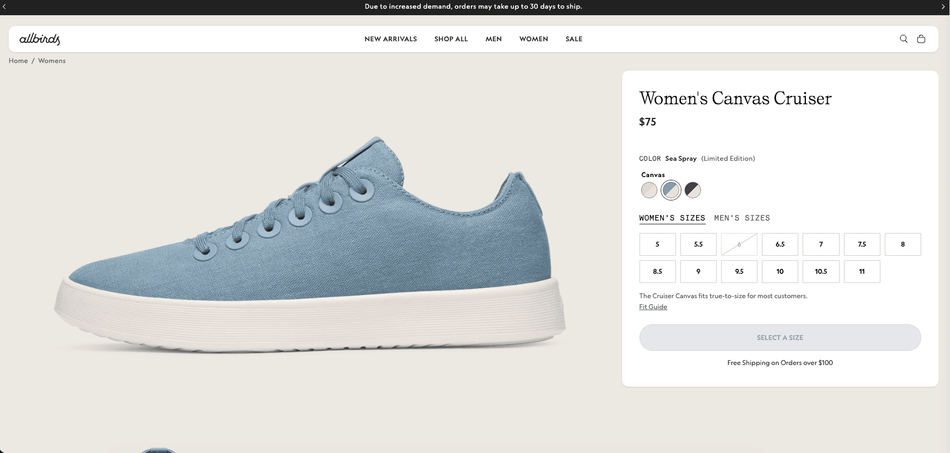Select size 9
950x453 pixels.
pos(698,272)
